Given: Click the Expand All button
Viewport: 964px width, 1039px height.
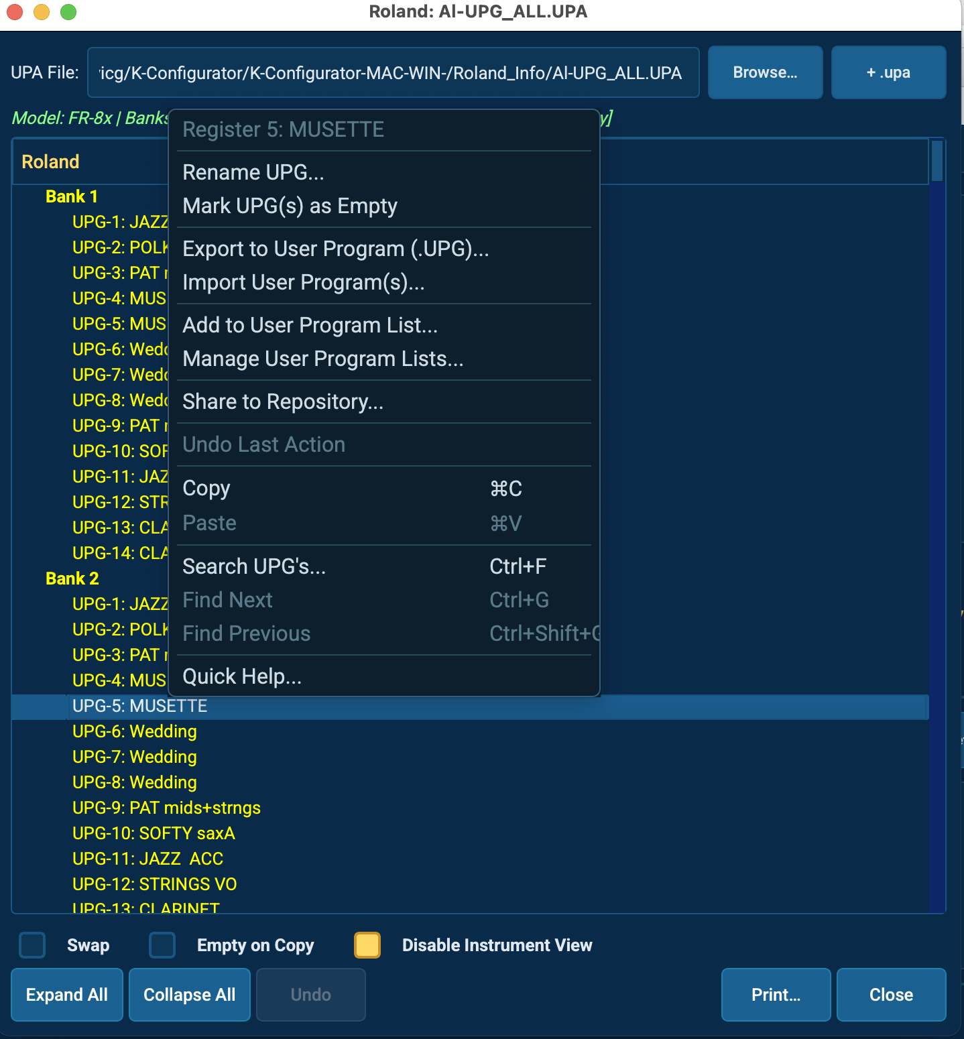Looking at the screenshot, I should click(x=67, y=995).
